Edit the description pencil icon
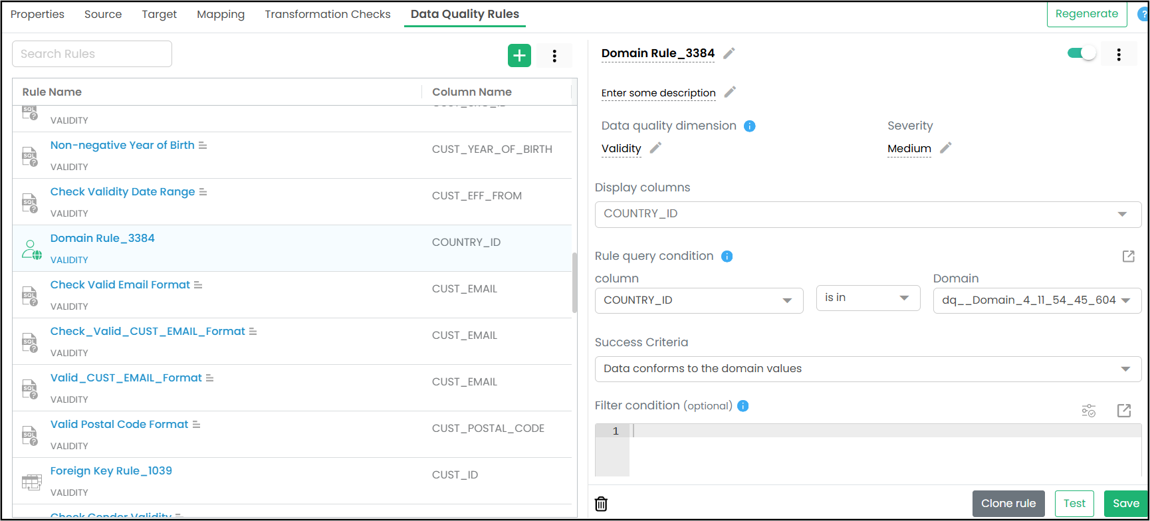This screenshot has width=1150, height=521. 730,92
